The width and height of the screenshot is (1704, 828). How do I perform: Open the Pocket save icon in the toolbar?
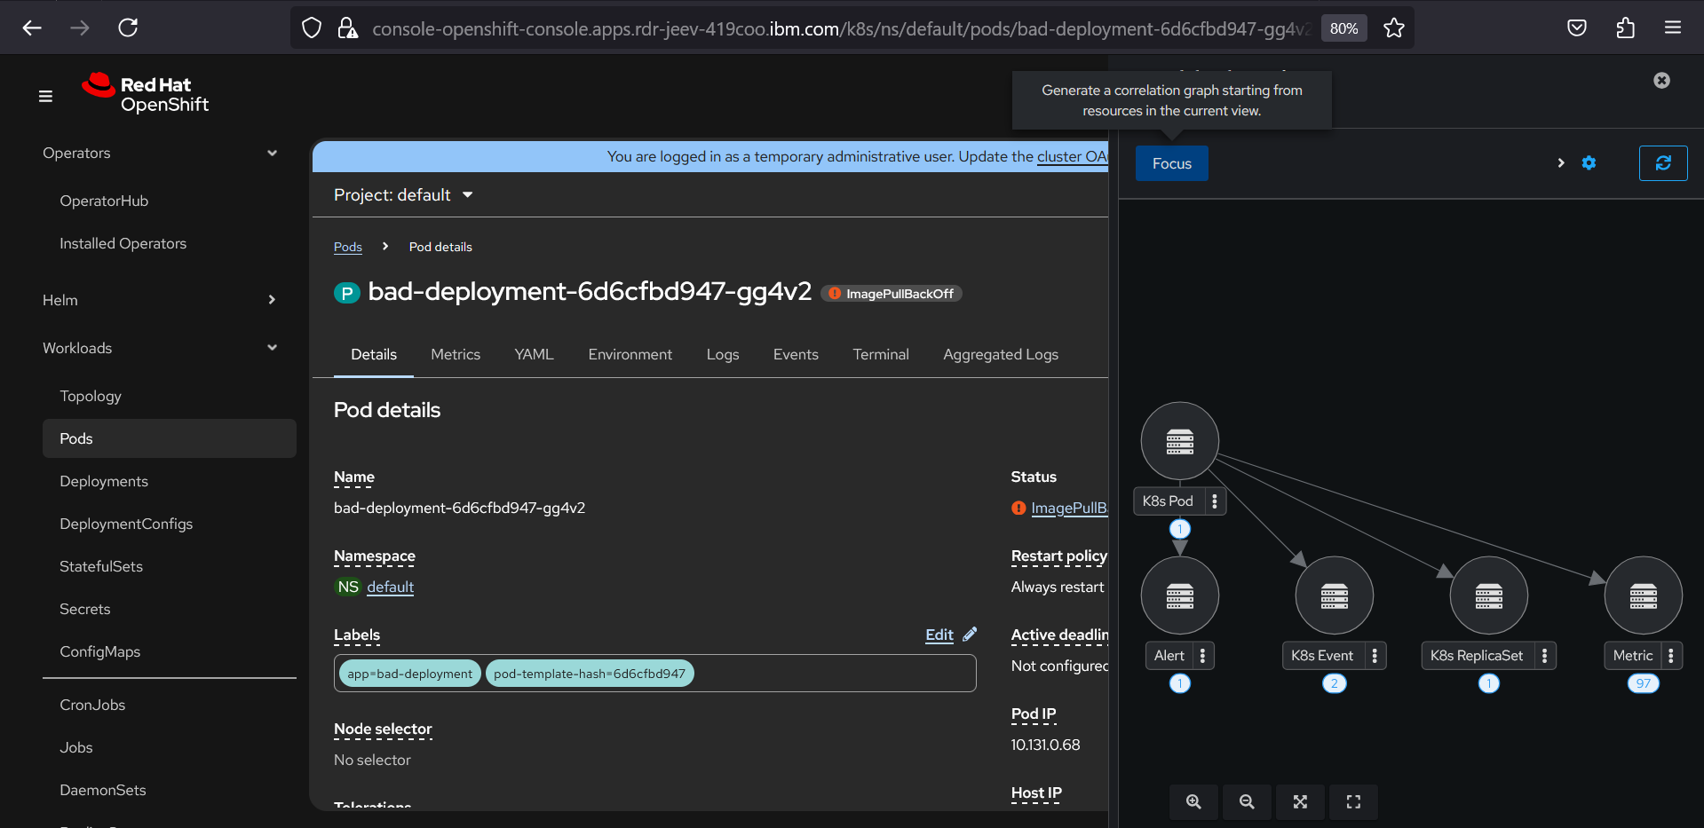(1577, 28)
